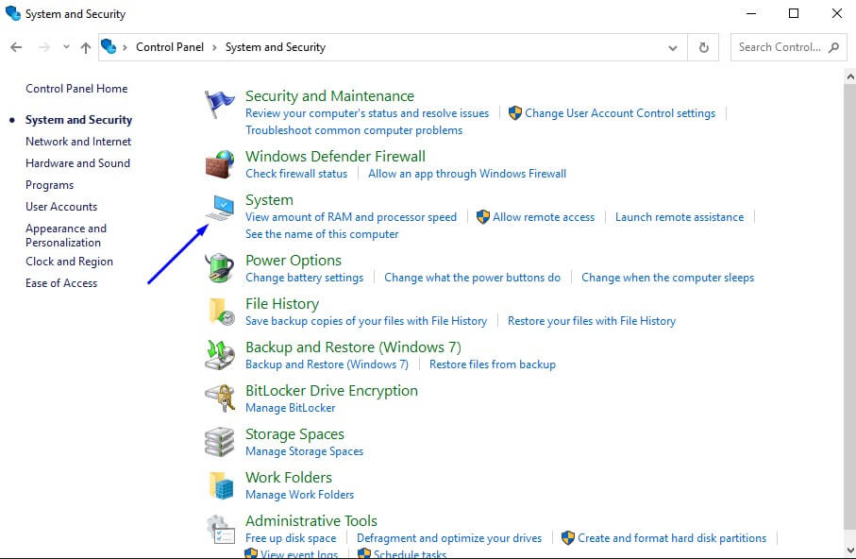Click View amount of RAM and processor speed
This screenshot has height=559, width=856.
(x=351, y=217)
